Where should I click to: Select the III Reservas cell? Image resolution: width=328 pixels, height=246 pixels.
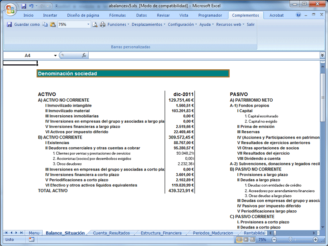[x=248, y=132]
